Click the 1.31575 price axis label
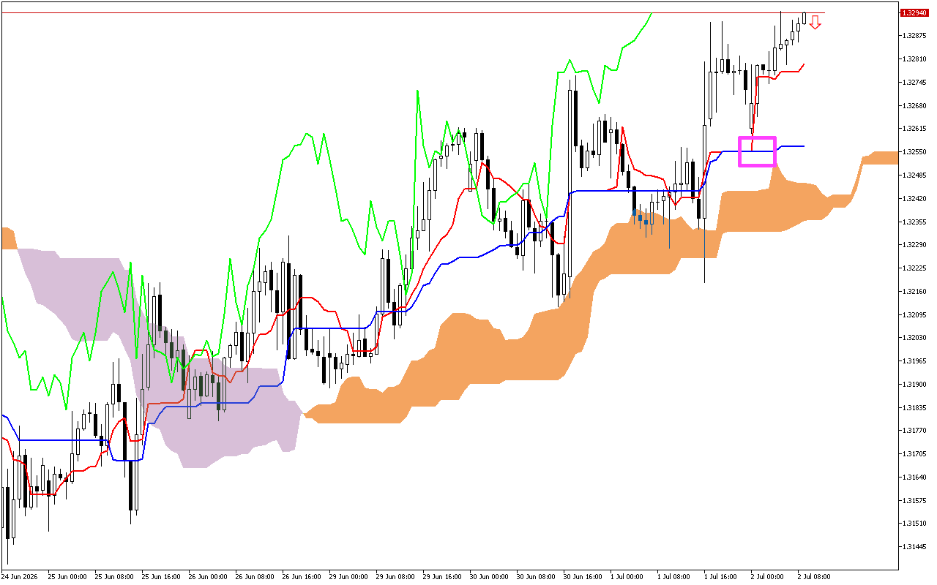 click(914, 501)
